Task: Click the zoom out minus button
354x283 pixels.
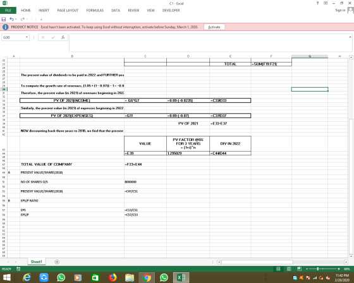Action: tap(307, 268)
